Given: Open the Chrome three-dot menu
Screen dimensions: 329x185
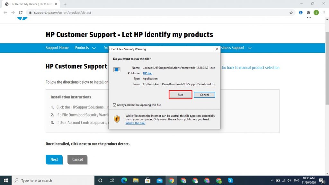Looking at the screenshot, I should pyautogui.click(x=324, y=13).
